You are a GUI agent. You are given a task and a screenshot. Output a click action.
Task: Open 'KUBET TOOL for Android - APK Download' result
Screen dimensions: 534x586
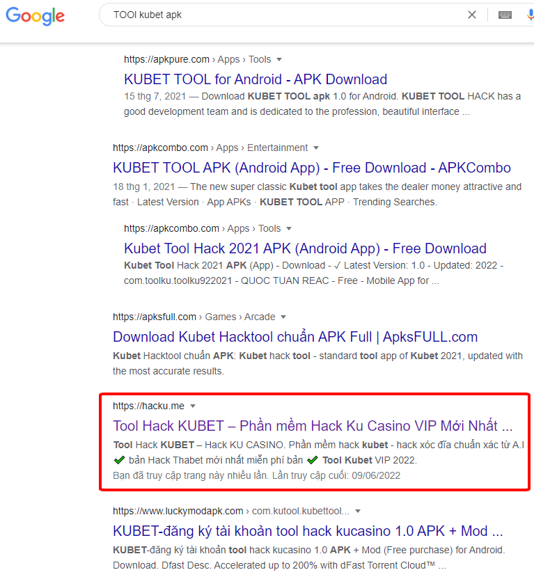[256, 79]
